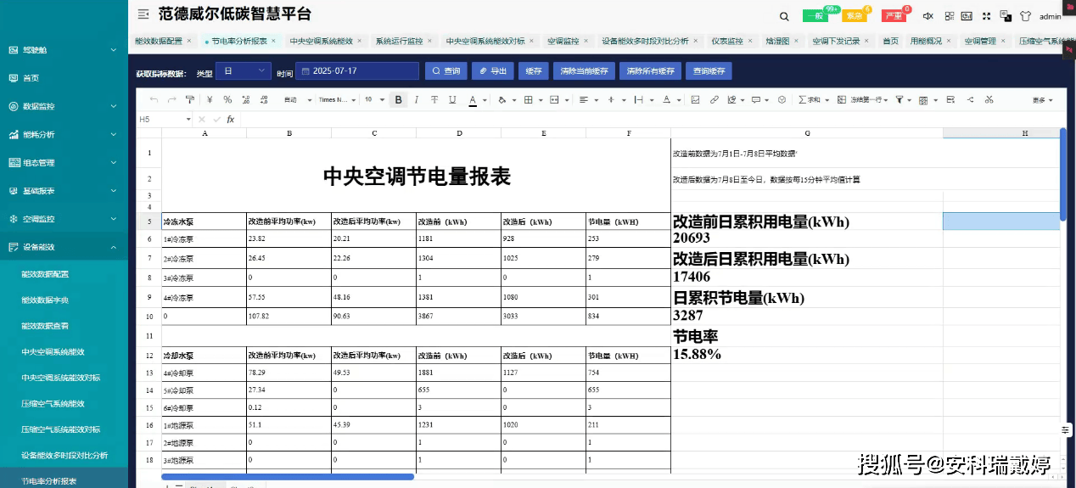This screenshot has height=488, width=1076.
Task: Insert a hyperlink via toolbar icon
Action: pyautogui.click(x=715, y=100)
